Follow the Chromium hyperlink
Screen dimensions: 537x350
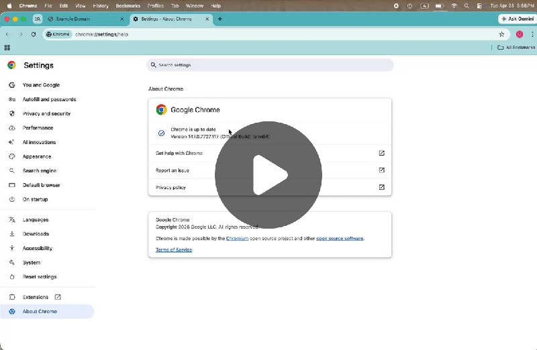tap(237, 239)
